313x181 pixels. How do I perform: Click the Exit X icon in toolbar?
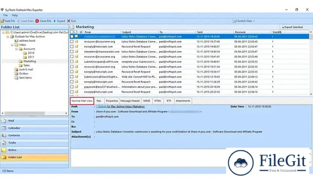[69, 21]
